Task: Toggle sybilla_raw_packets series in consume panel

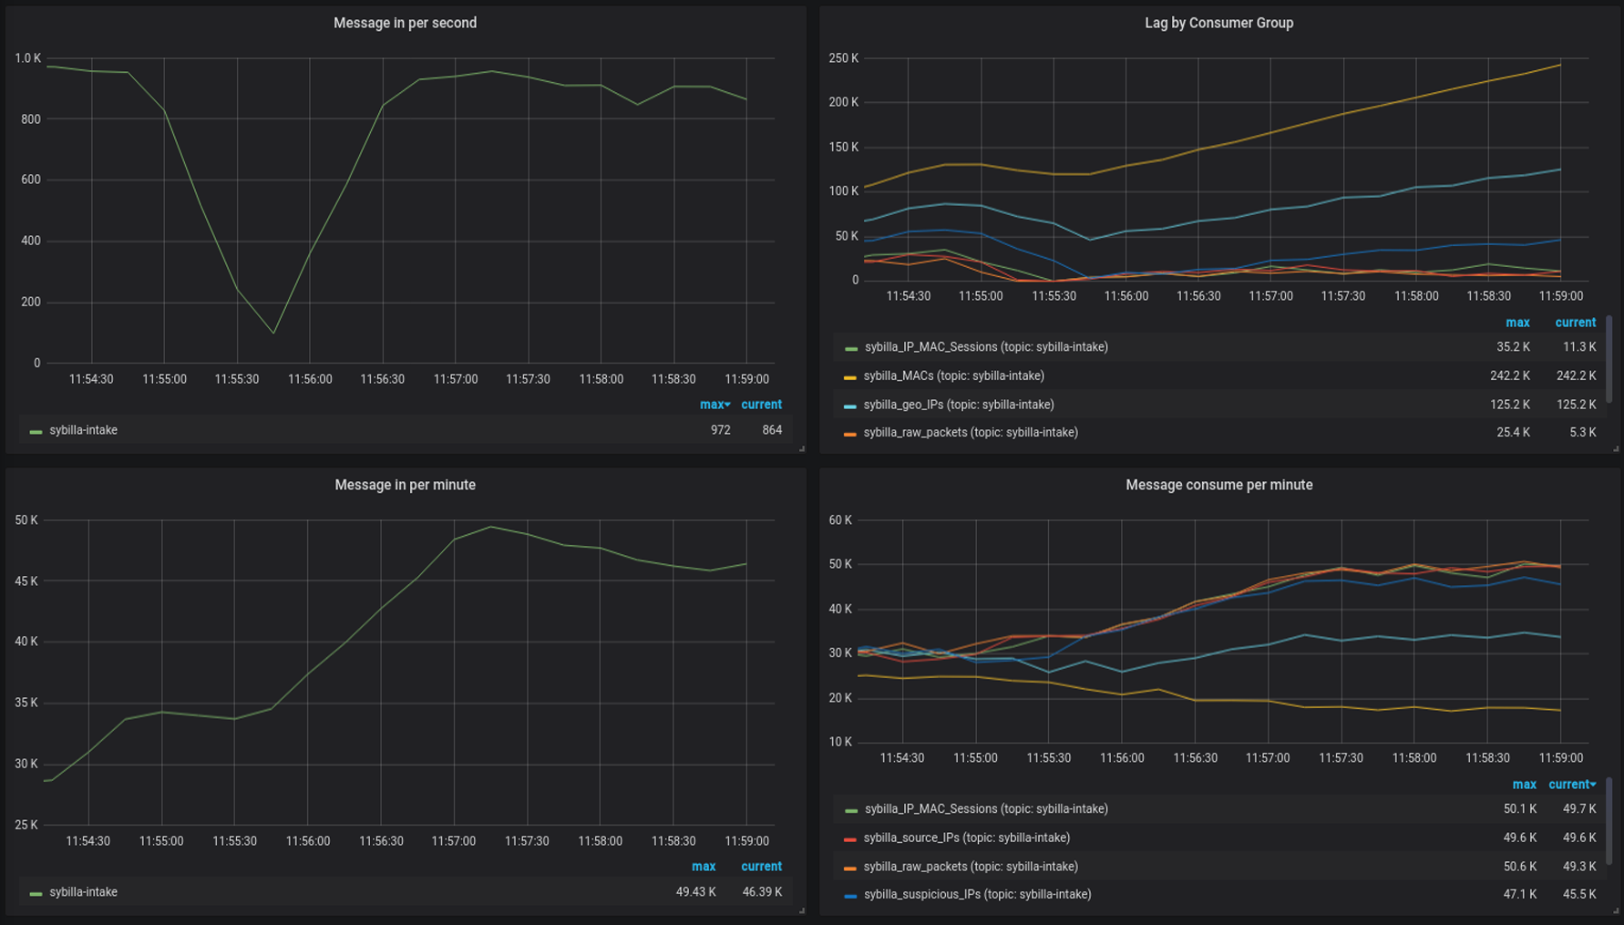Action: pos(971,867)
